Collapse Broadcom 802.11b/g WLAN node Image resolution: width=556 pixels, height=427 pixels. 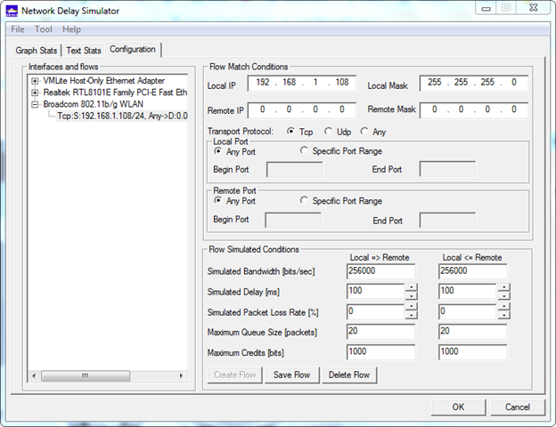(35, 104)
